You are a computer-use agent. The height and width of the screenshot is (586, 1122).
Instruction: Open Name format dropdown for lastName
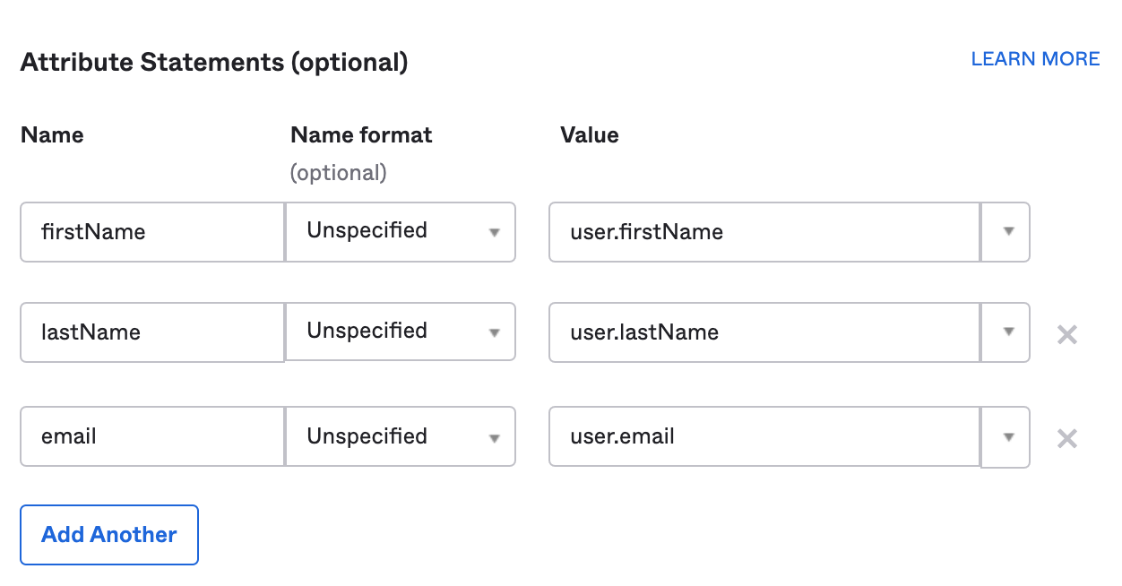coord(401,332)
